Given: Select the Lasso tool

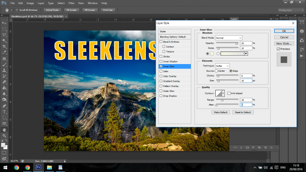Looking at the screenshot, I should click(4, 35).
